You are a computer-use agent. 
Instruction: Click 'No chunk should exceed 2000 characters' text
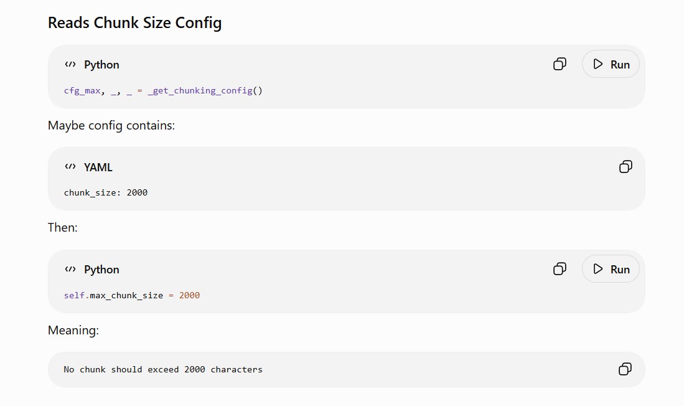pos(163,369)
